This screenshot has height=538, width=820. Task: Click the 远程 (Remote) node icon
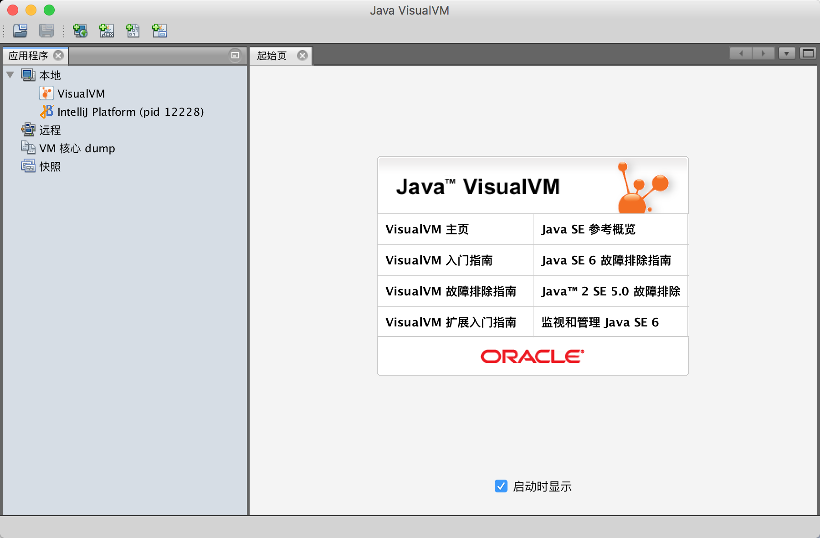pos(28,130)
